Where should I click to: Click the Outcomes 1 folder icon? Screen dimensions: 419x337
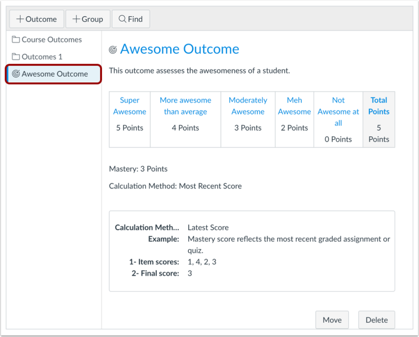click(x=16, y=57)
